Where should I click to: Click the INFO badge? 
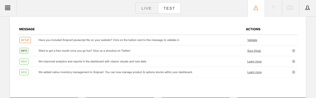[24, 51]
